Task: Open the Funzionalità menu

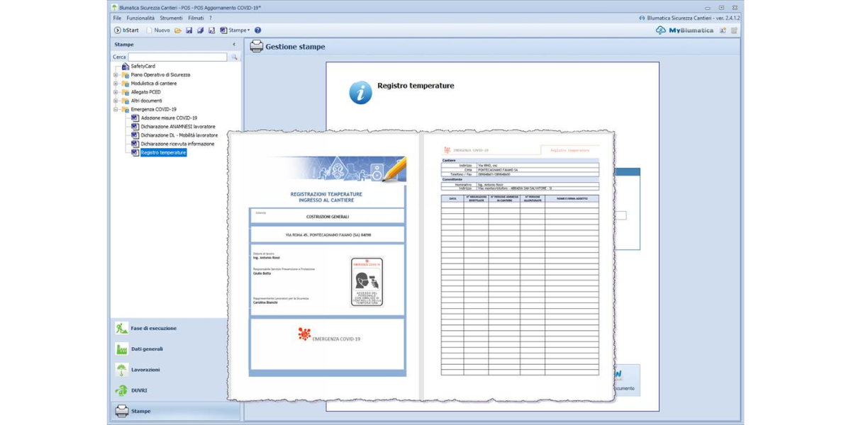Action: point(140,18)
